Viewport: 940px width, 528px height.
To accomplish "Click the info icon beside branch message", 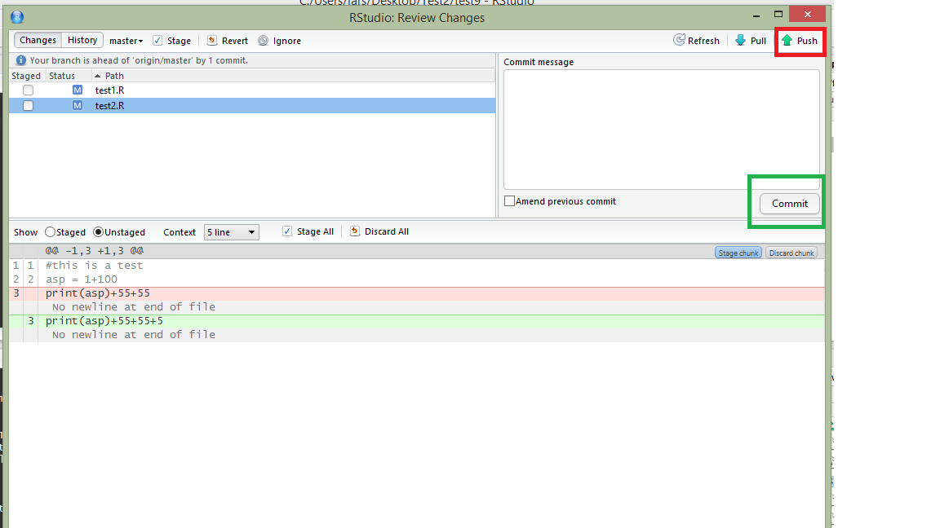I will click(x=20, y=59).
